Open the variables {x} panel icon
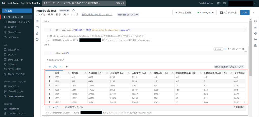 (x=255, y=39)
